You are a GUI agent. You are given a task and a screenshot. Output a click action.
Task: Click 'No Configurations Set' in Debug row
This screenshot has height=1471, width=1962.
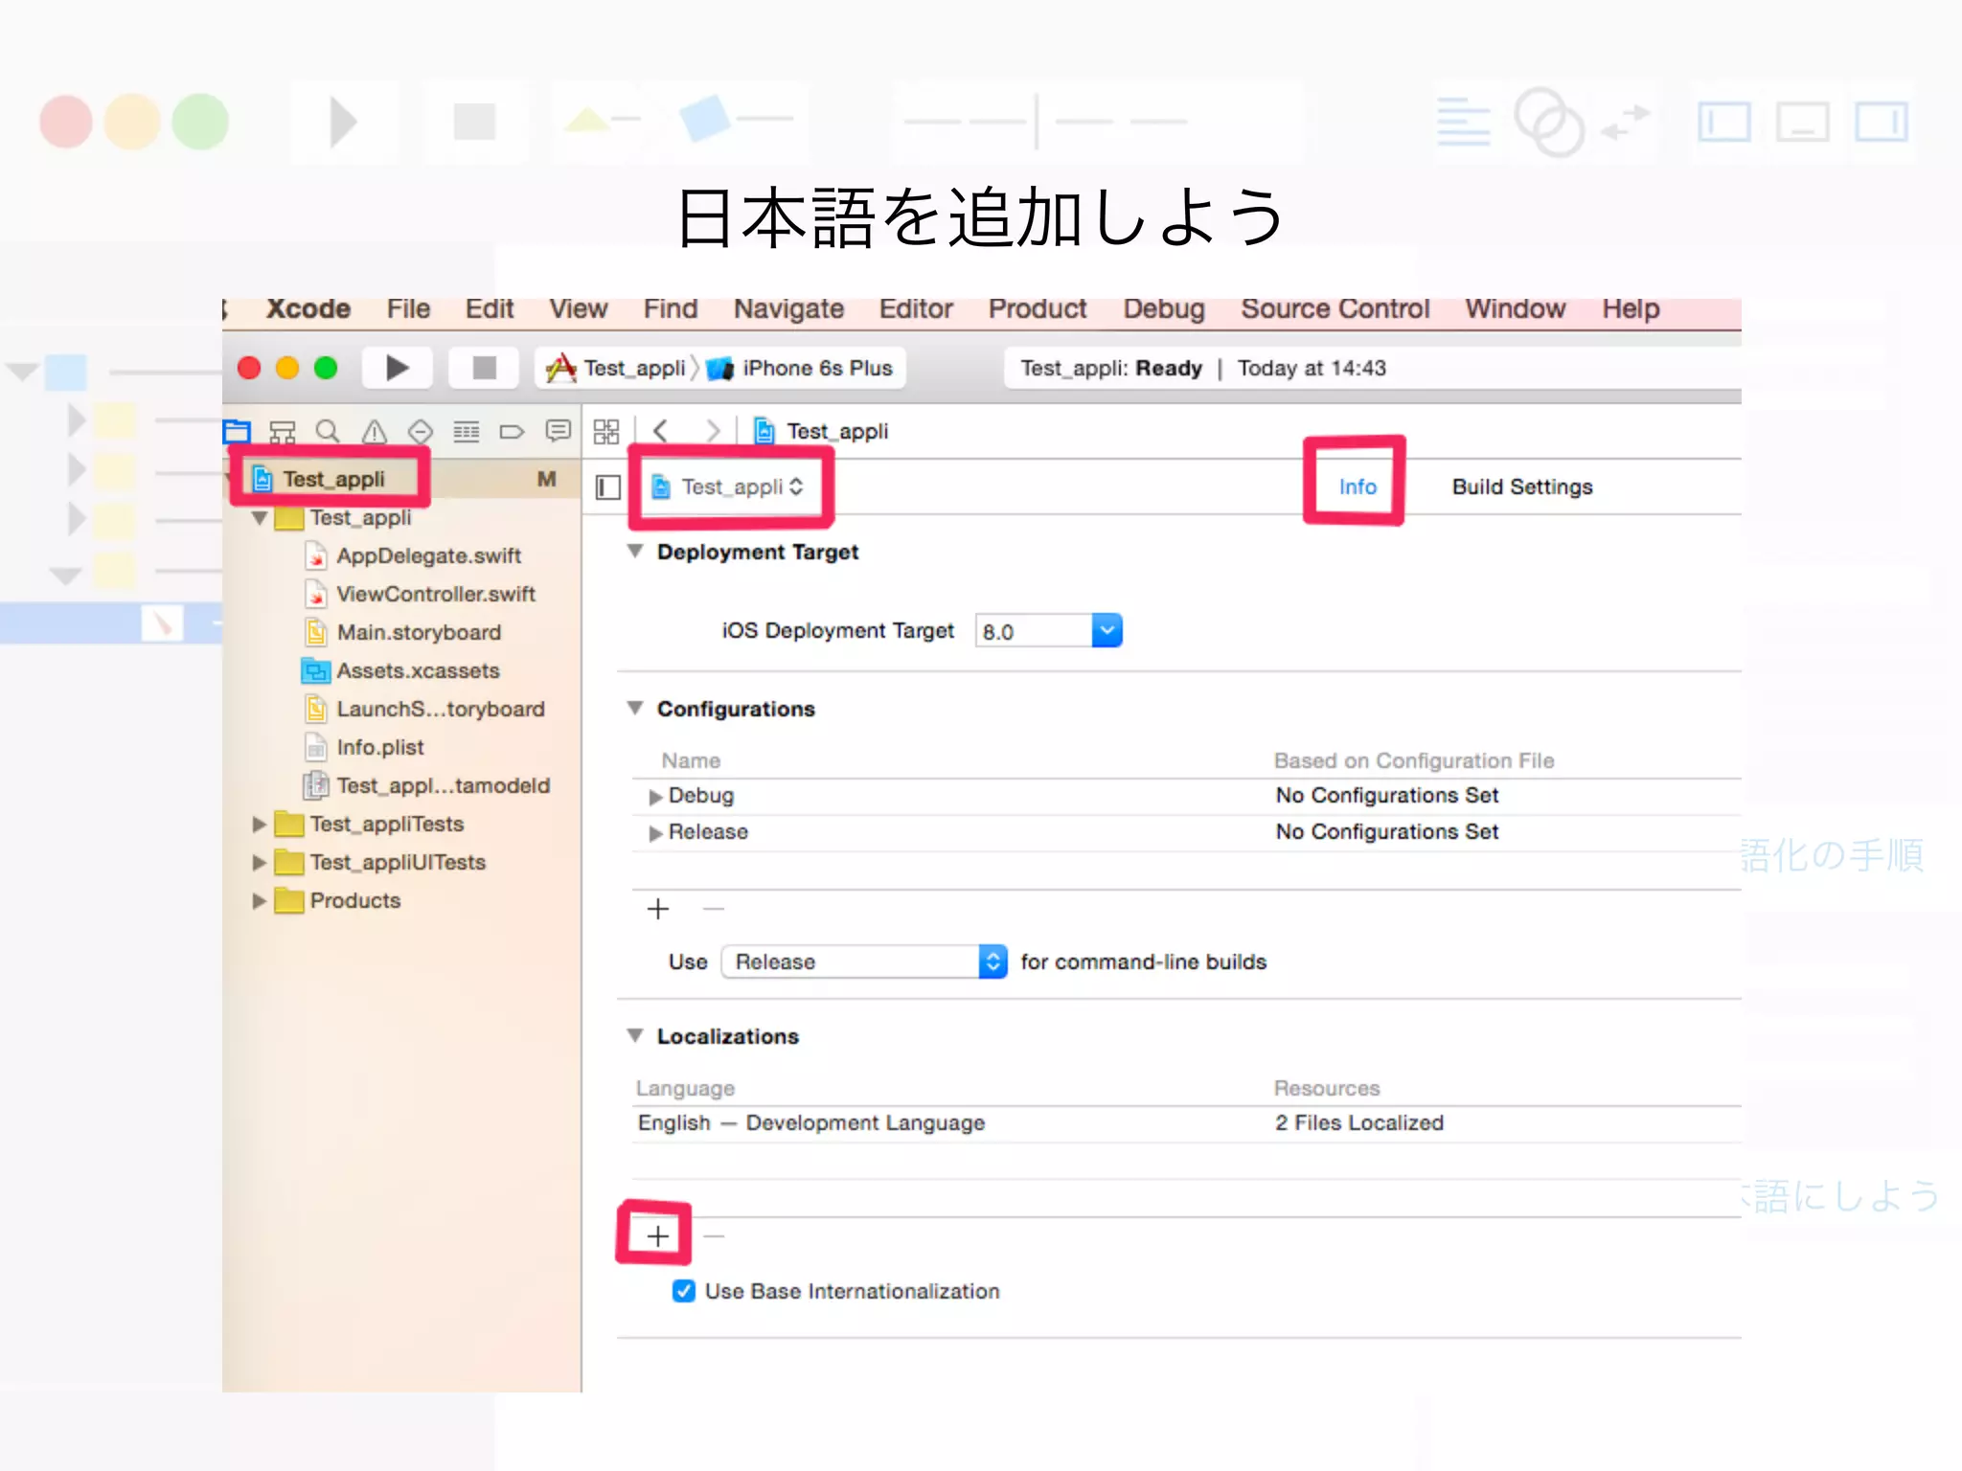pos(1387,795)
